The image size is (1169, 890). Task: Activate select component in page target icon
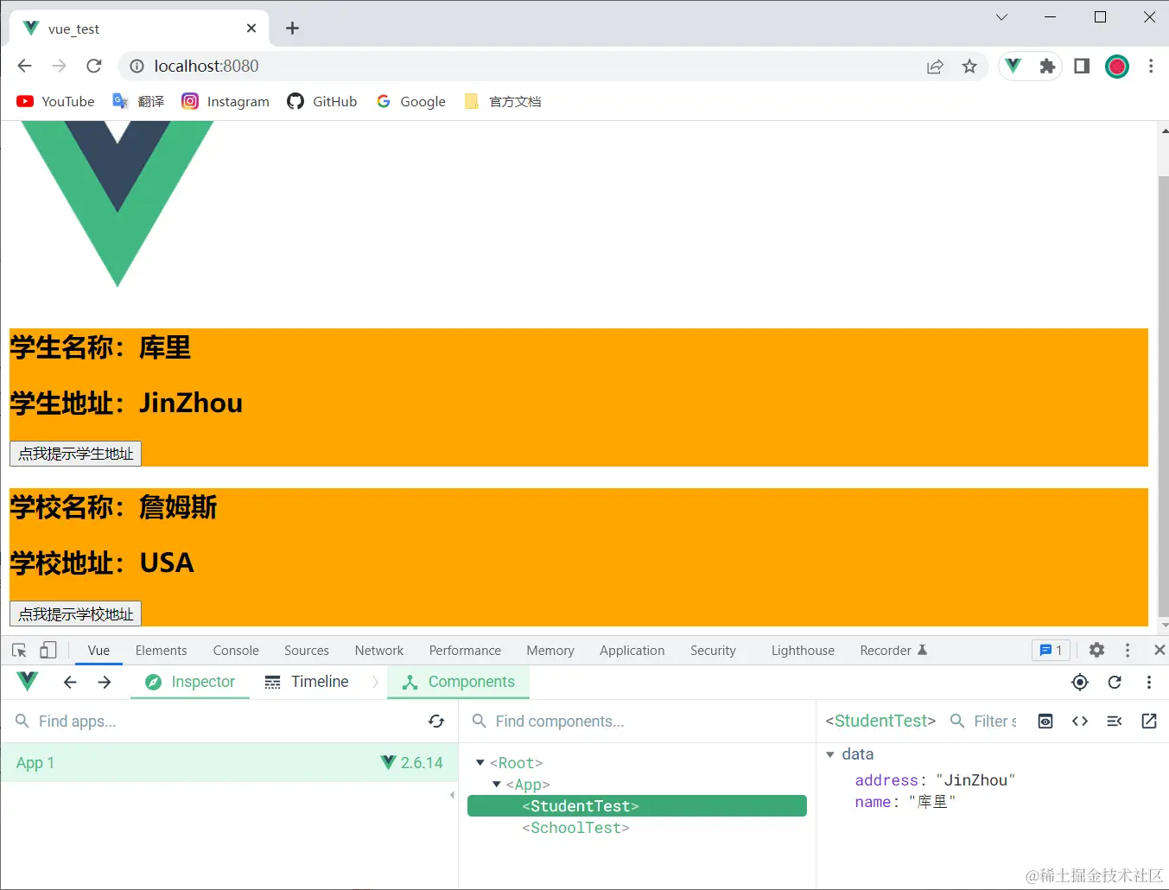(1080, 682)
